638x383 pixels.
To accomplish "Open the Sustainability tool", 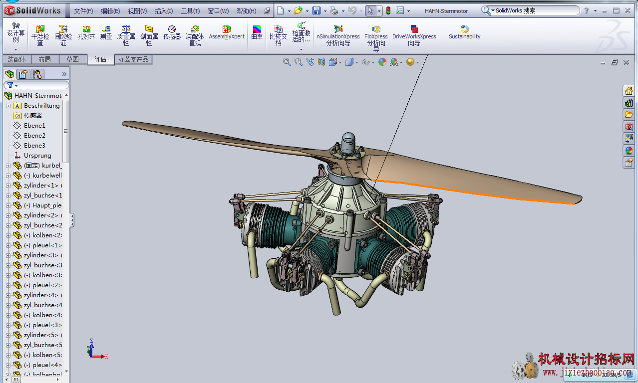I will [464, 32].
